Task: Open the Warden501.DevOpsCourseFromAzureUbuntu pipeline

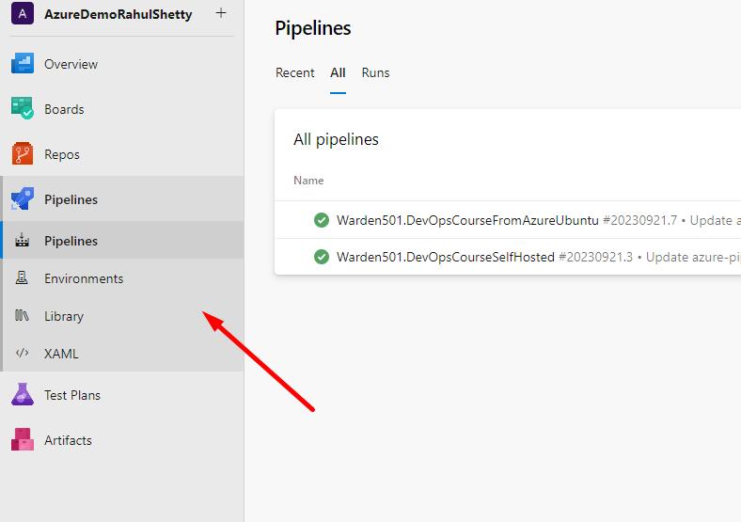Action: 467,220
